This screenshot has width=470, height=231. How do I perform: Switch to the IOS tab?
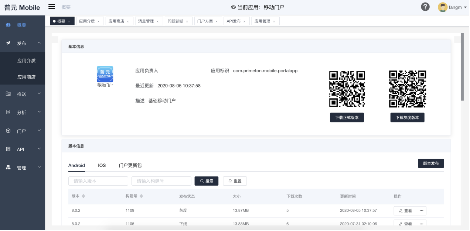pos(102,165)
